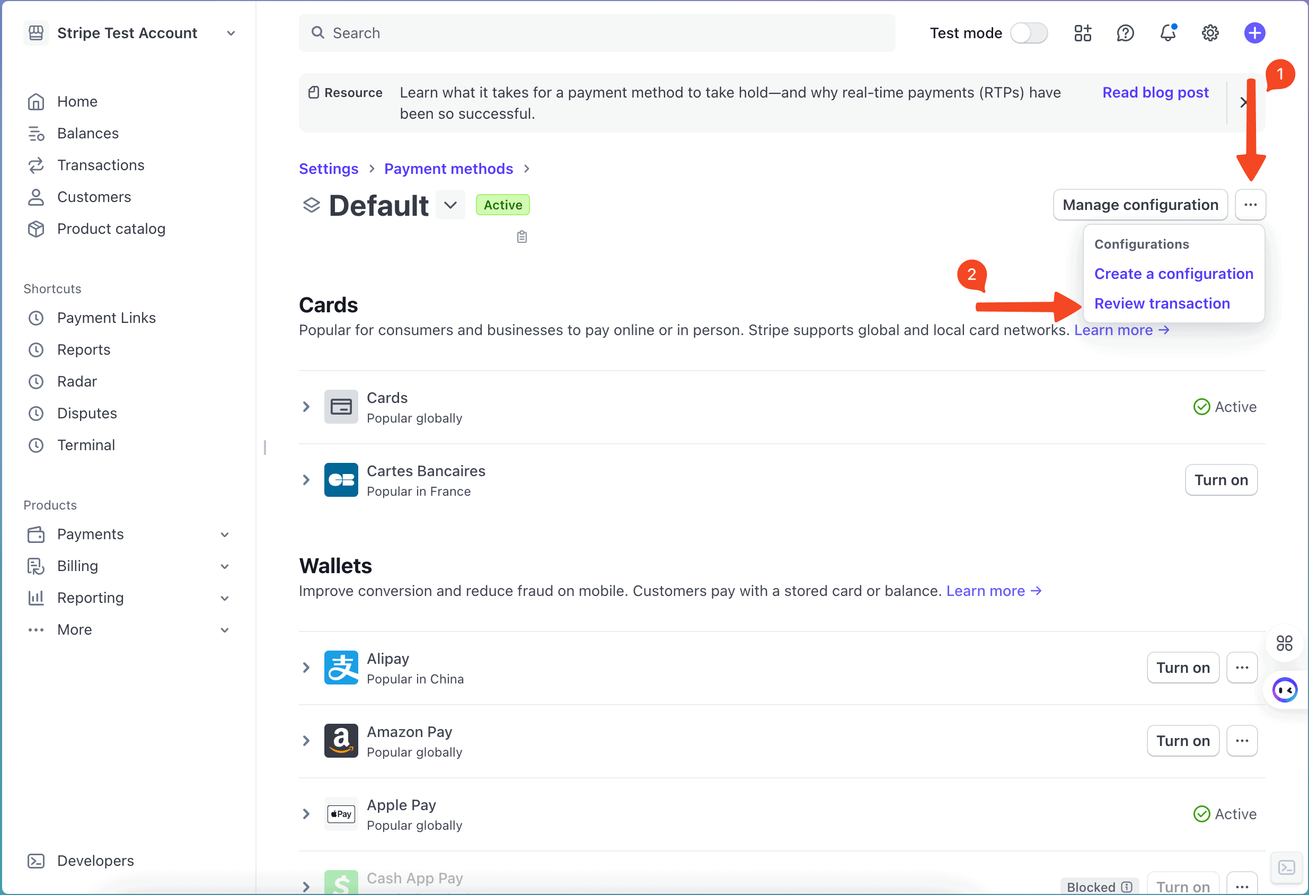The width and height of the screenshot is (1309, 895).
Task: Turn on Cartes Bancaires
Action: point(1220,480)
